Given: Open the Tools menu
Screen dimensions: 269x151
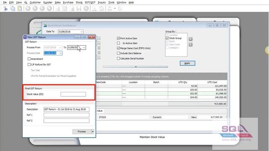Looking at the screenshot, I should pos(111,3).
